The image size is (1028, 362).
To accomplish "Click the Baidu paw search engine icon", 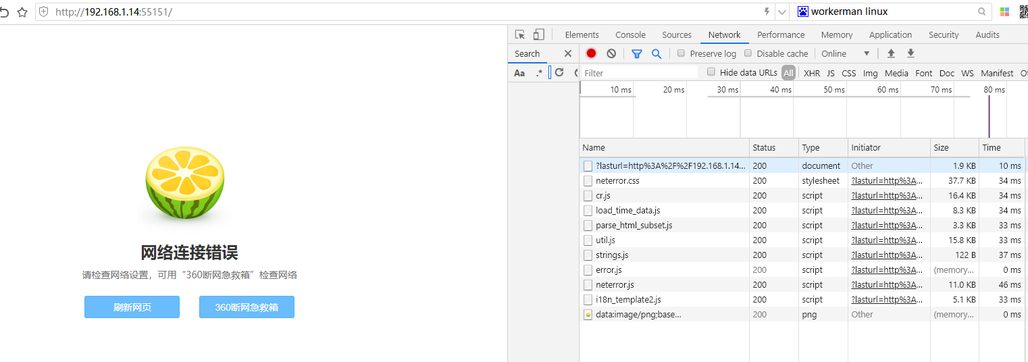I will pos(802,11).
